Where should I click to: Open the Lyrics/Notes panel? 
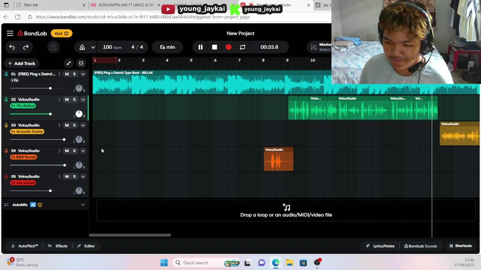380,246
